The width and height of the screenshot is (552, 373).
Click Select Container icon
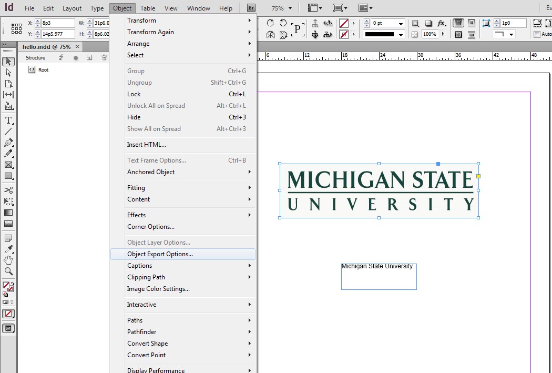315,23
